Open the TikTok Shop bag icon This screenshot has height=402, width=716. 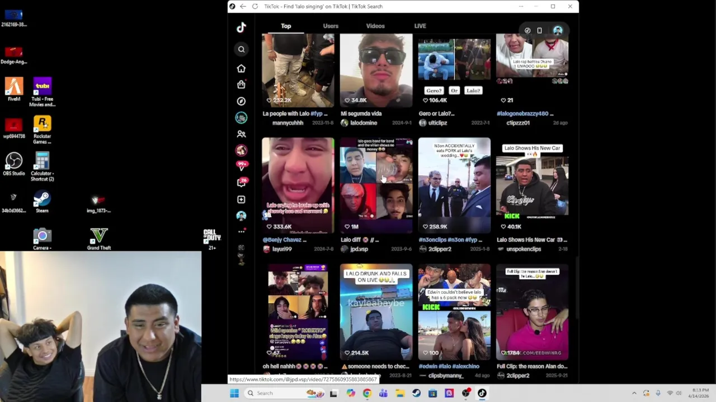point(241,84)
